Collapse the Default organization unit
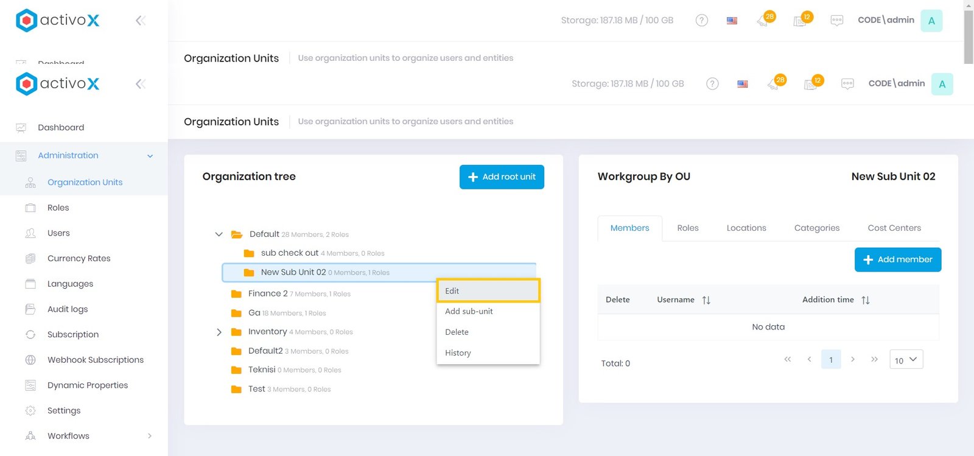This screenshot has height=456, width=974. pyautogui.click(x=219, y=234)
